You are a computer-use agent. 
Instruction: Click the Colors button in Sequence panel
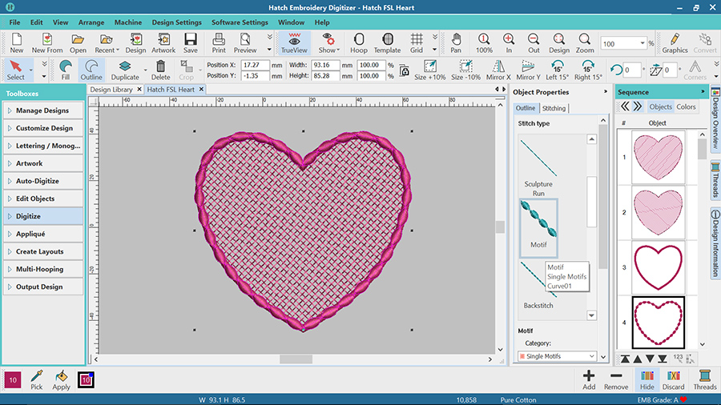[x=687, y=106]
